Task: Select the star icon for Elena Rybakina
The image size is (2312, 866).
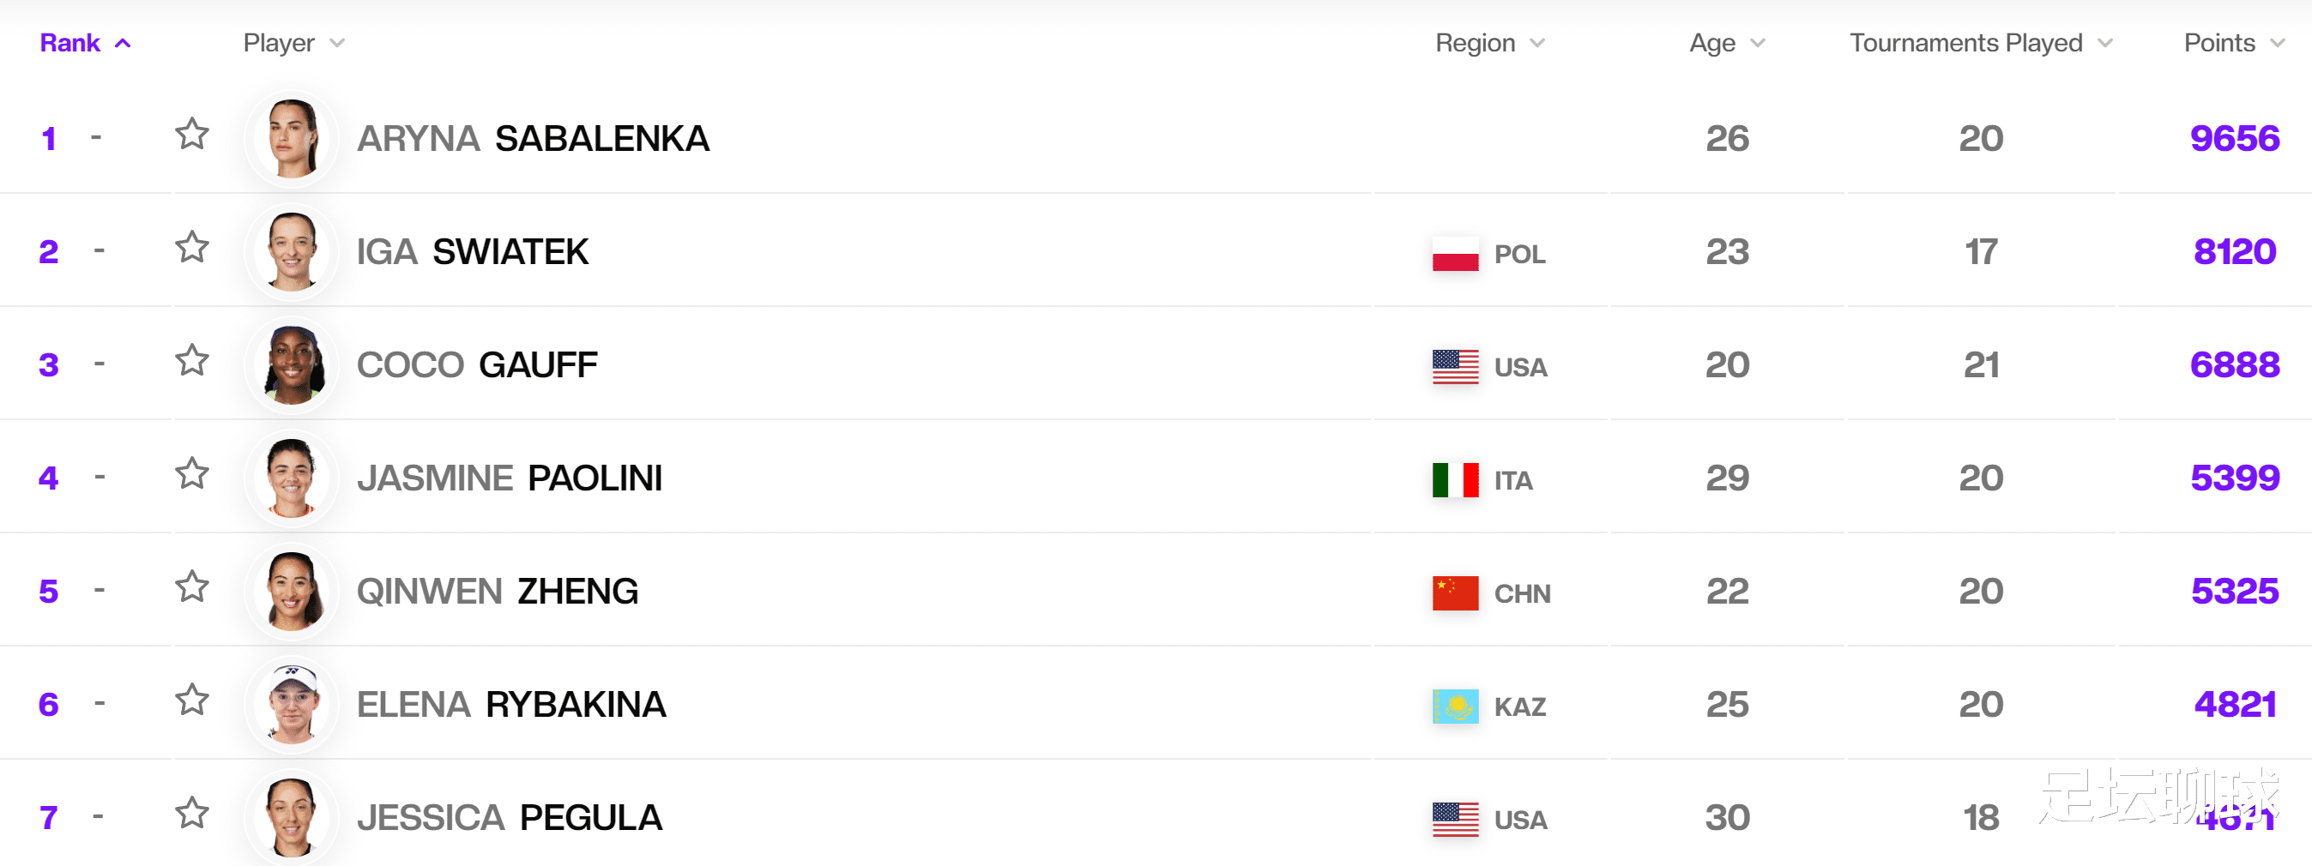Action: [192, 700]
